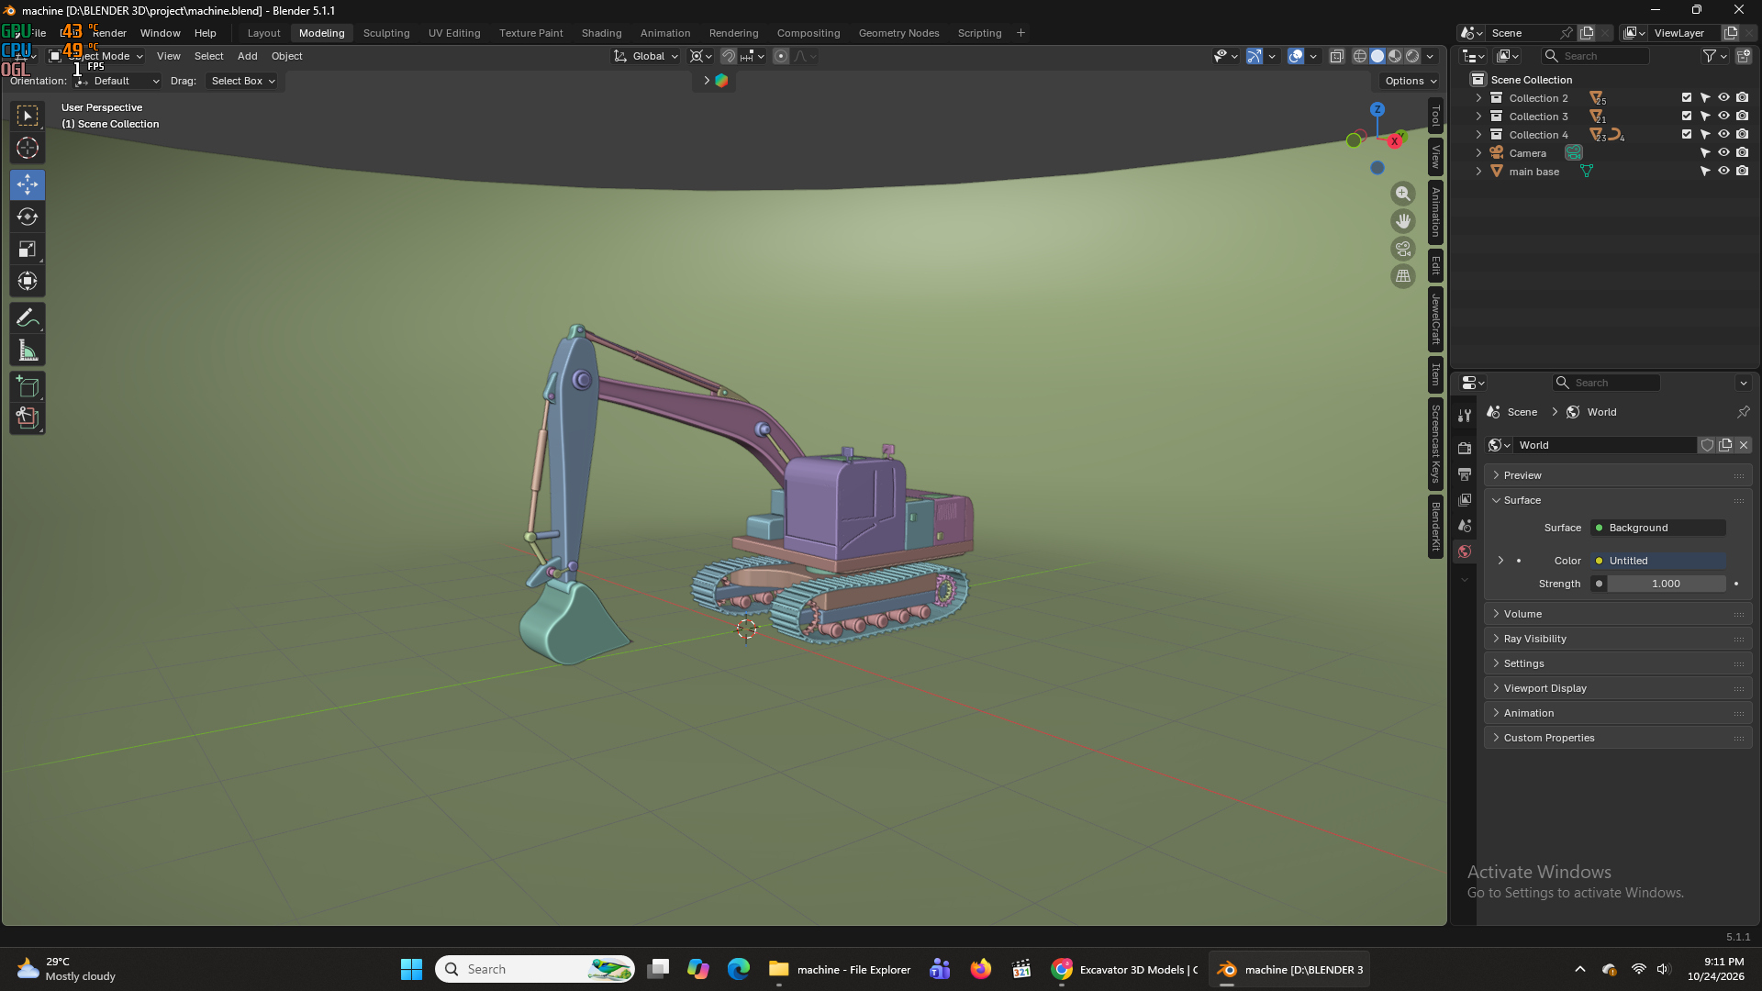1762x991 pixels.
Task: Click the Background surface shader button
Action: coord(1658,528)
